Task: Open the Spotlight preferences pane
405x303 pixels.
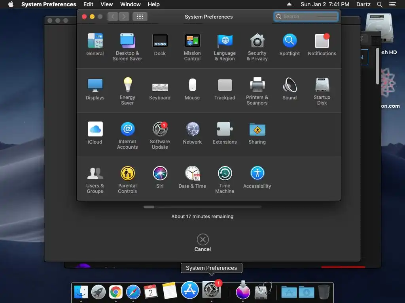Action: pos(290,44)
